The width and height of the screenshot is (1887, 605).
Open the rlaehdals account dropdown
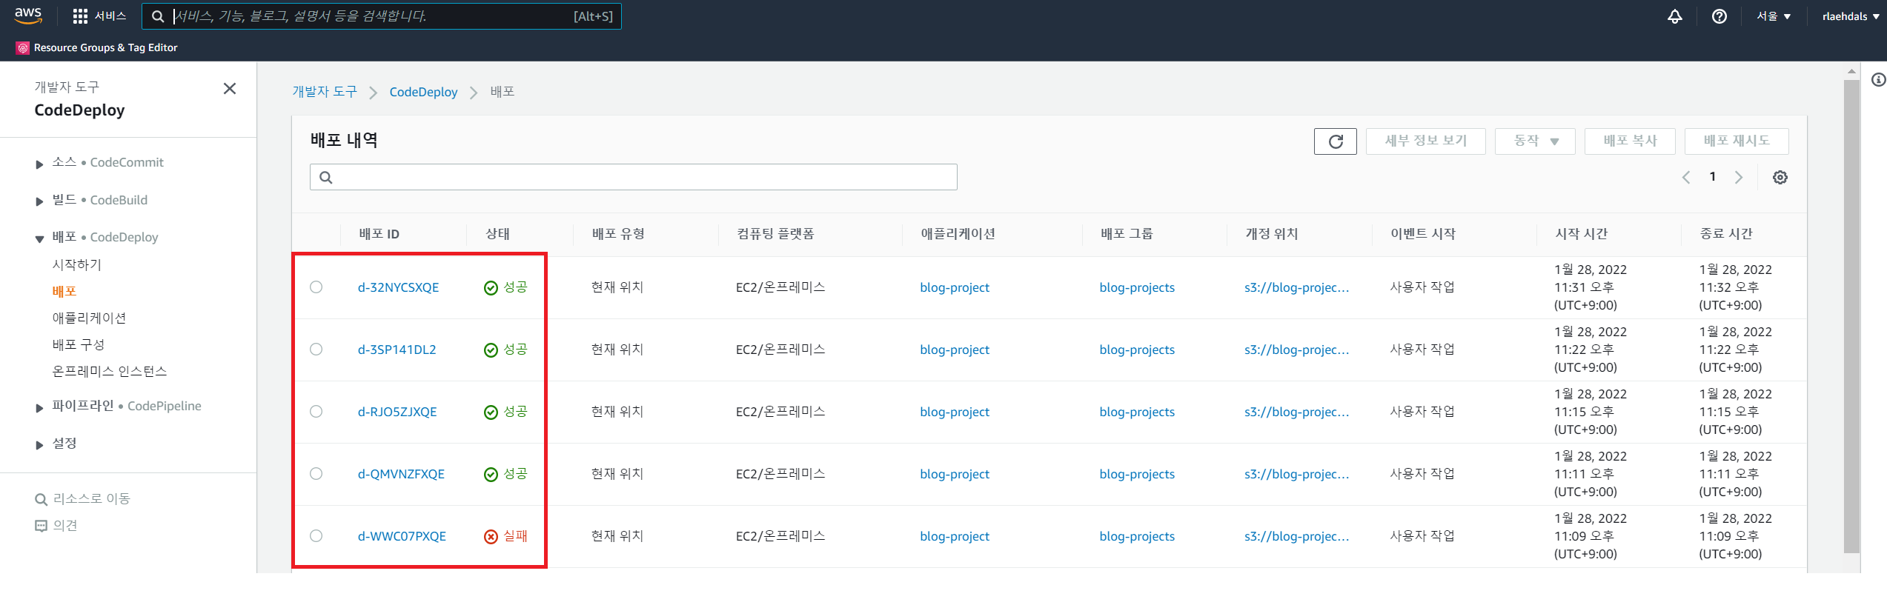[1851, 16]
